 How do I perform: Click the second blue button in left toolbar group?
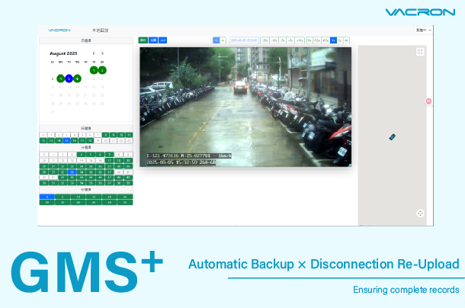pos(162,40)
